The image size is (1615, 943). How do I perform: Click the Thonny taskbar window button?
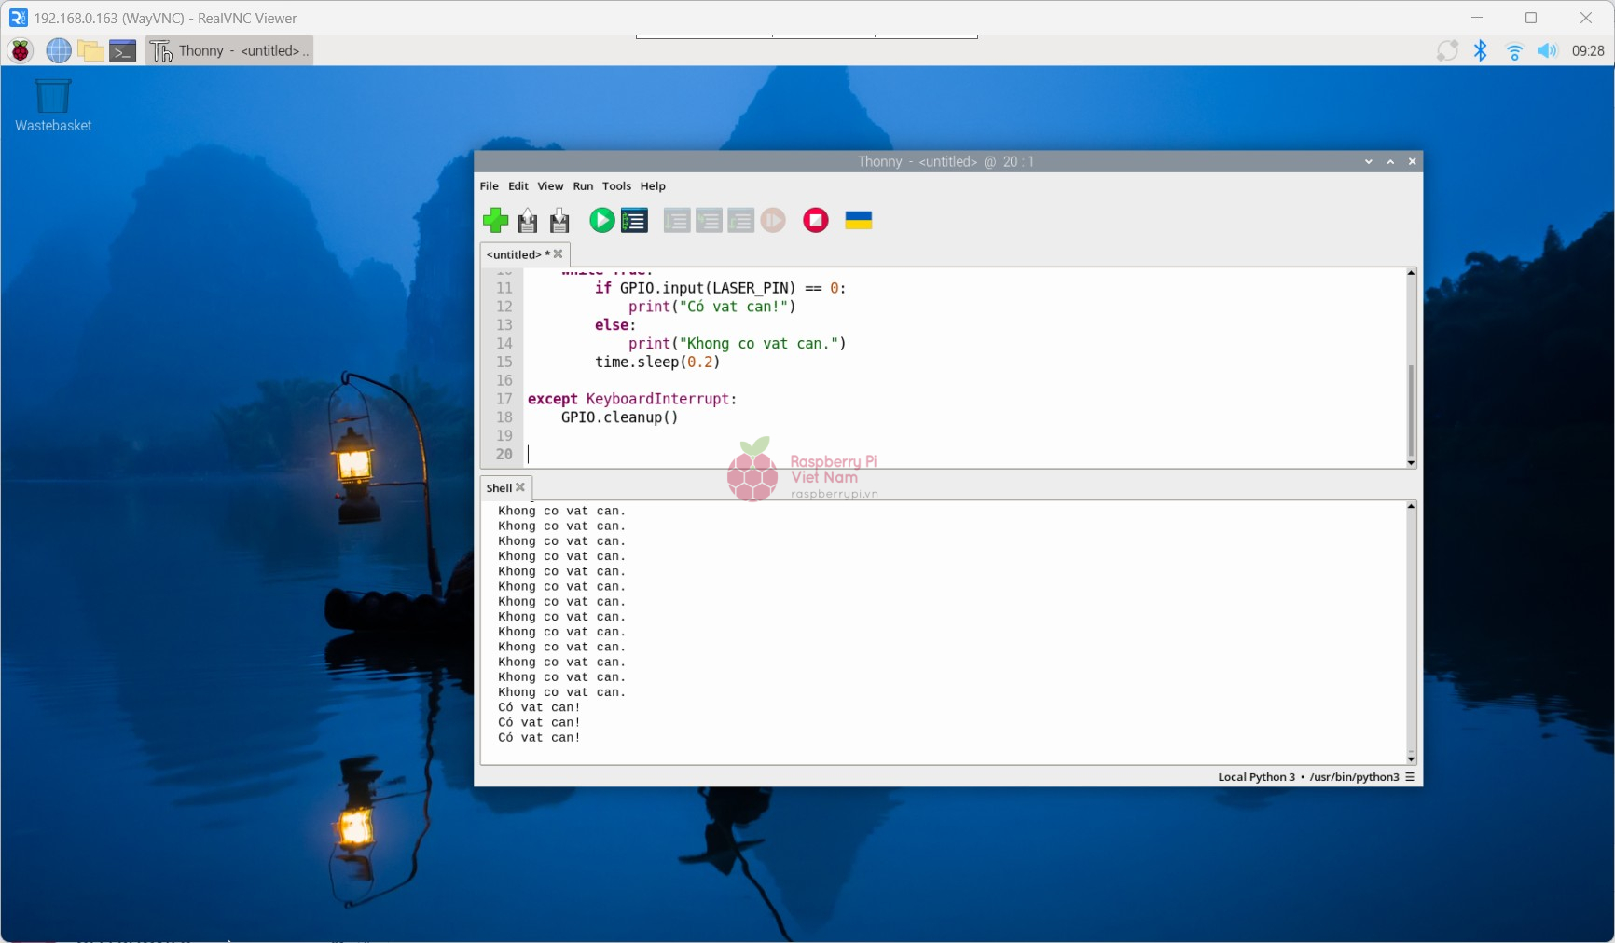pyautogui.click(x=229, y=50)
